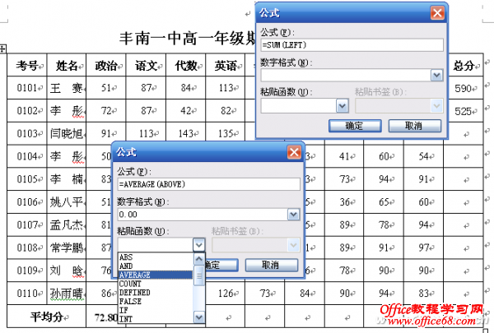Open 粘贴函数 dropdown in upper dialog

pyautogui.click(x=343, y=106)
